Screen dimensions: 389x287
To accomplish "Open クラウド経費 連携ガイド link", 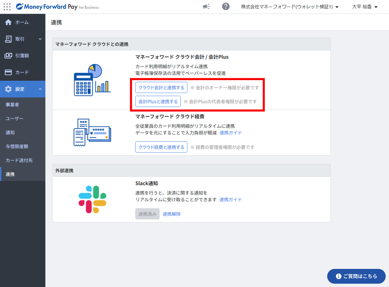I will coord(231,133).
